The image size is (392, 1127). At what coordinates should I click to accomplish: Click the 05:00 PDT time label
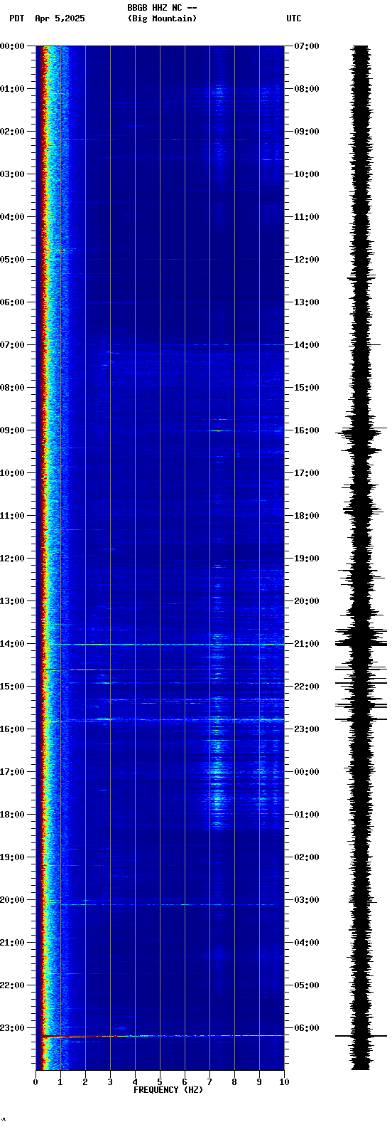(12, 260)
